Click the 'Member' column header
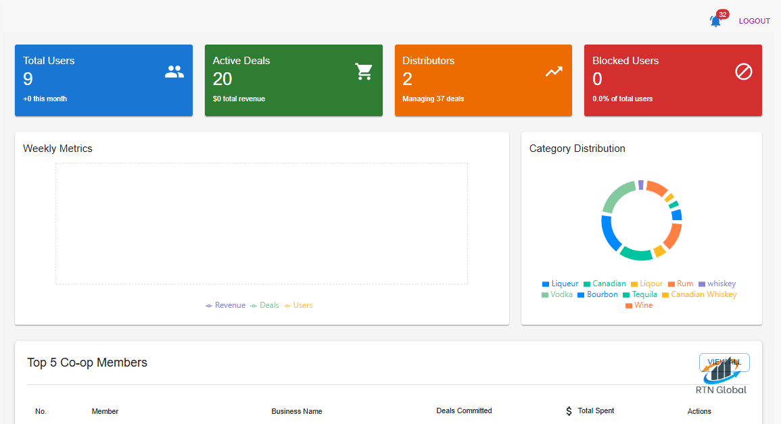The height and width of the screenshot is (424, 781). pos(105,412)
